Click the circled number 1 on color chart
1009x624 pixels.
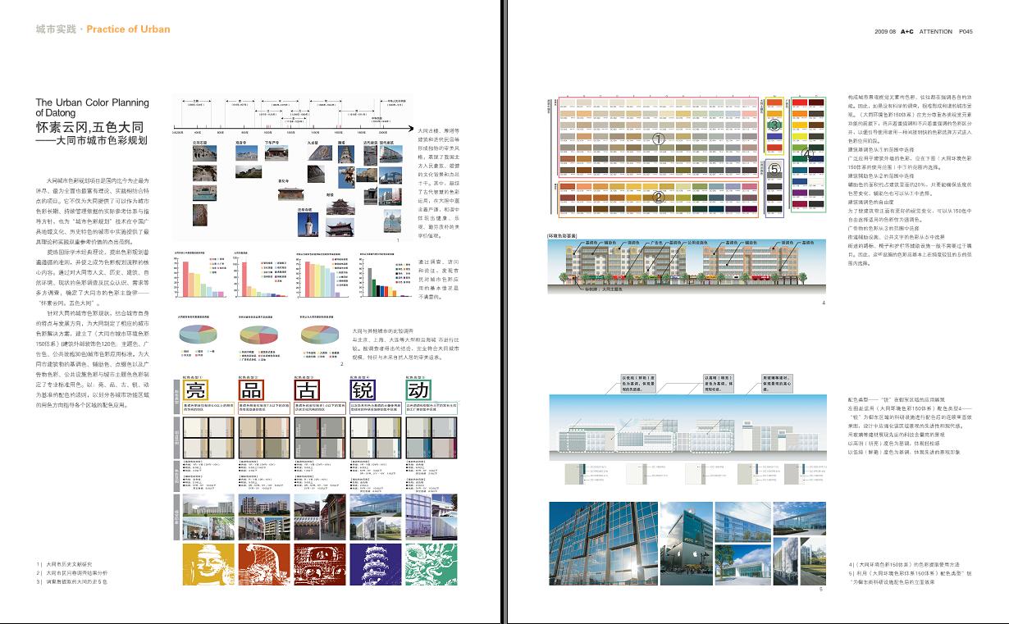[x=658, y=139]
